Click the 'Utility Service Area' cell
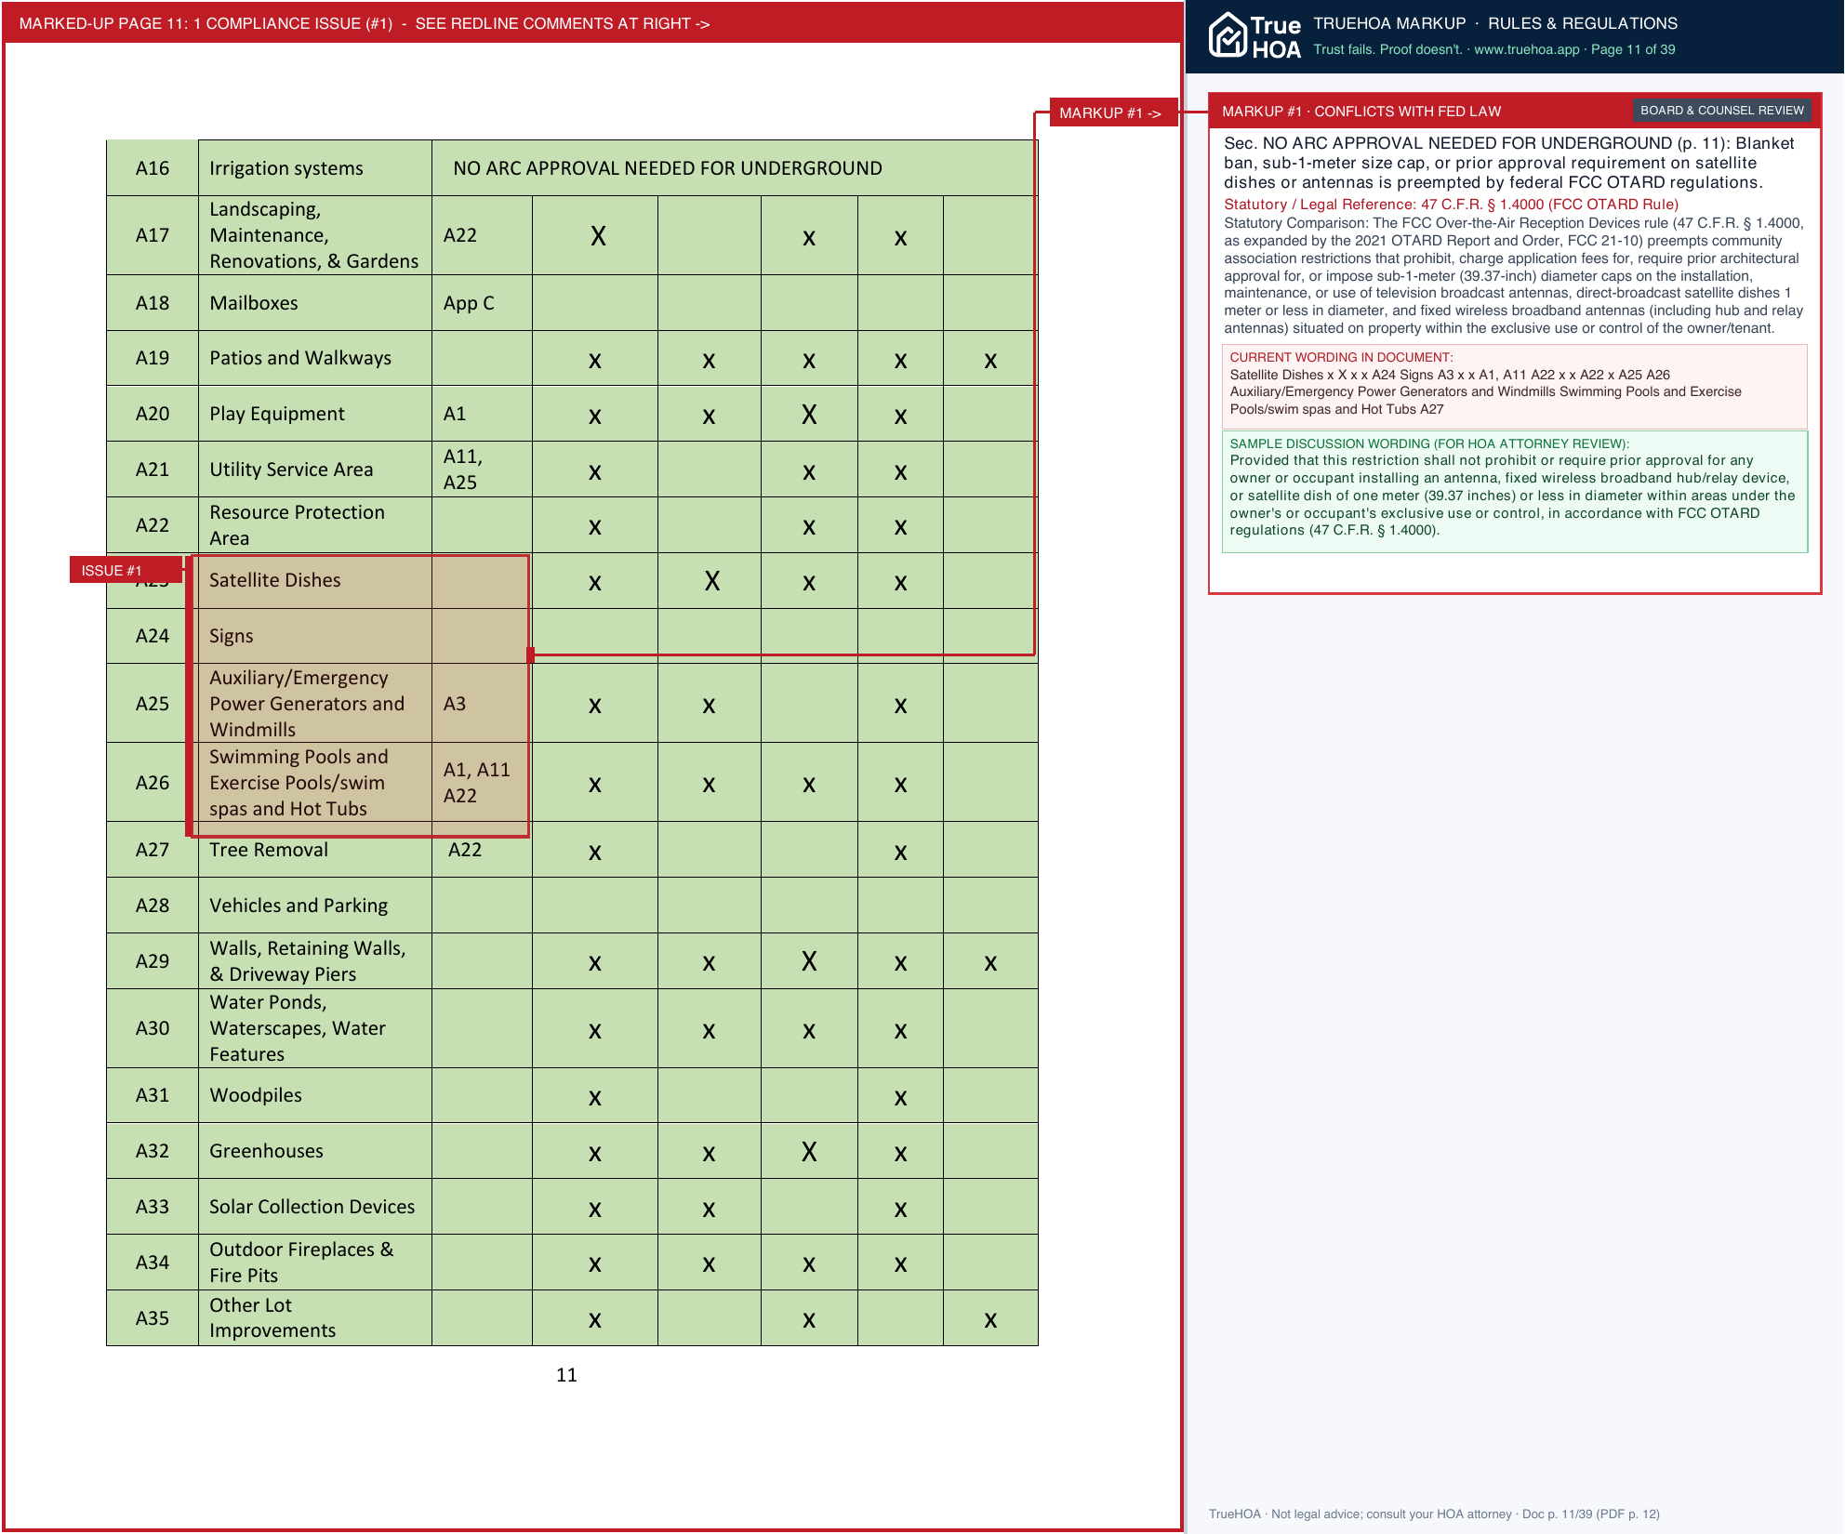Viewport: 1845px width, 1534px height. coord(315,469)
